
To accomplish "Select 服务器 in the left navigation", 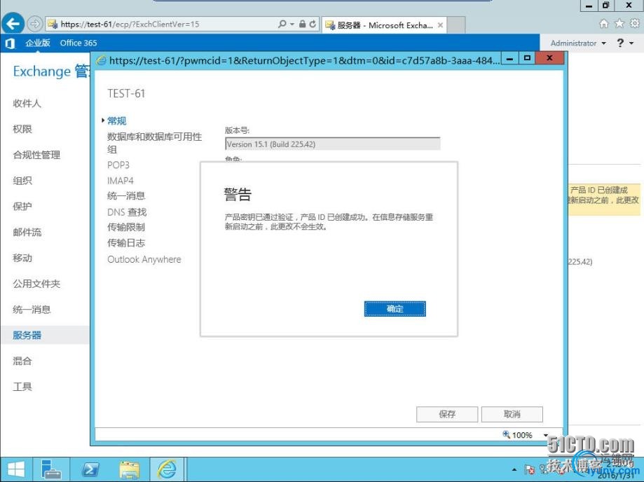I will point(27,335).
